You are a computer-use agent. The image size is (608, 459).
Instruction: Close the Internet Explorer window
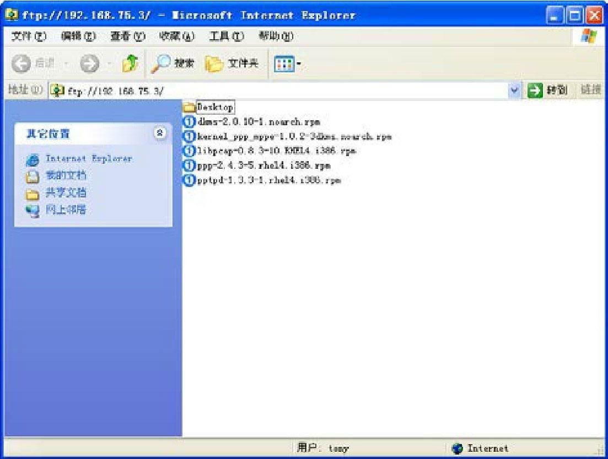tap(594, 15)
